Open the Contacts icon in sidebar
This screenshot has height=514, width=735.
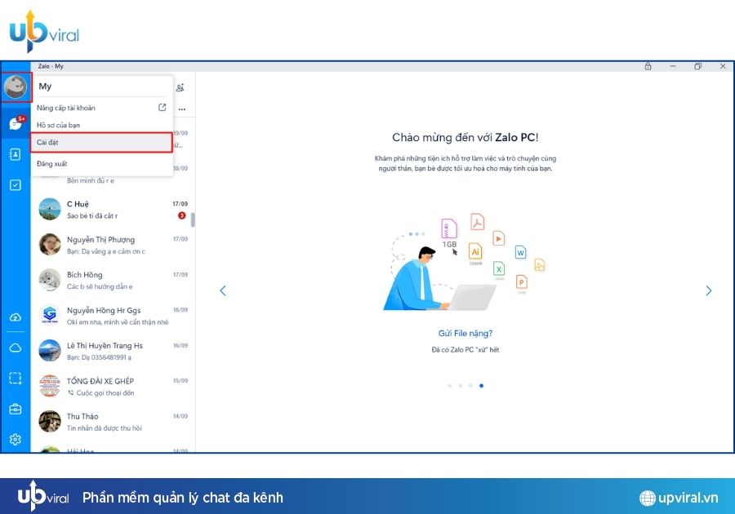[16, 154]
